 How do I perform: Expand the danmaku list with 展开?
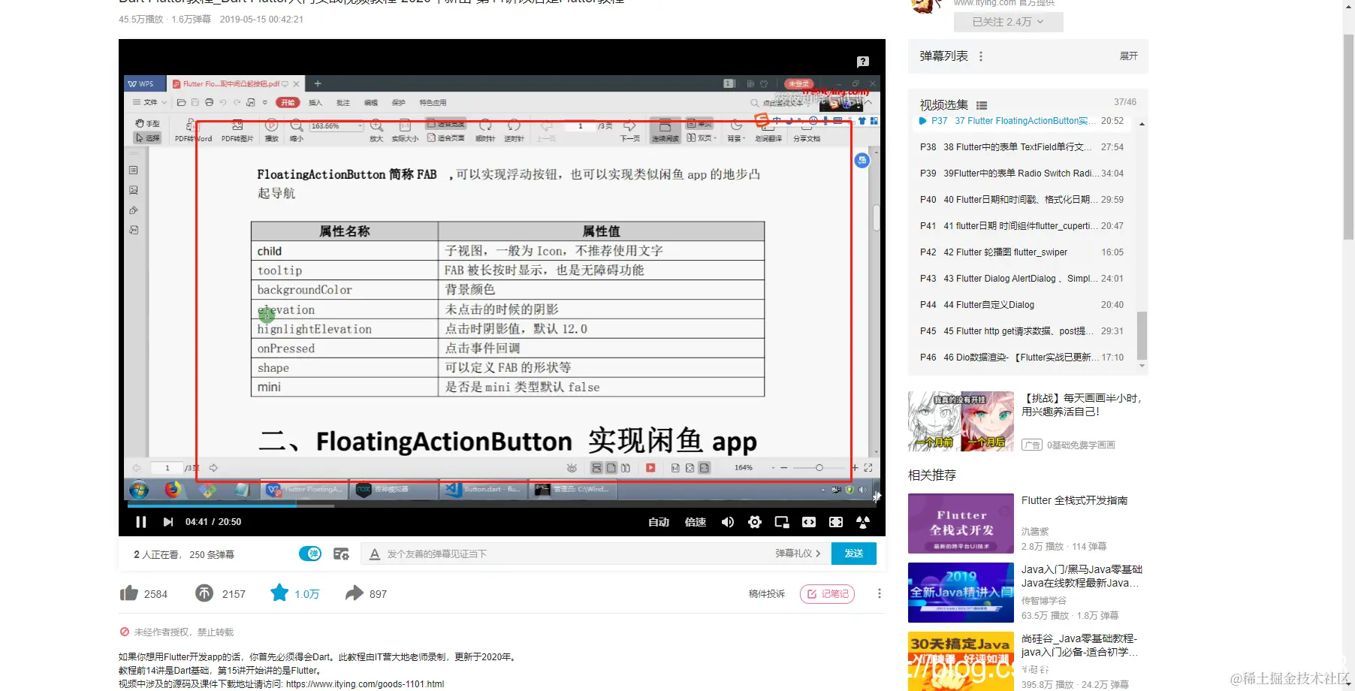pos(1128,56)
